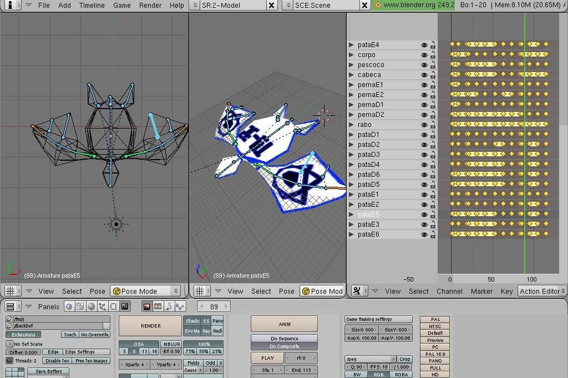The image size is (568, 378).
Task: Open the Editing context in the Panels header
Action: (x=113, y=307)
